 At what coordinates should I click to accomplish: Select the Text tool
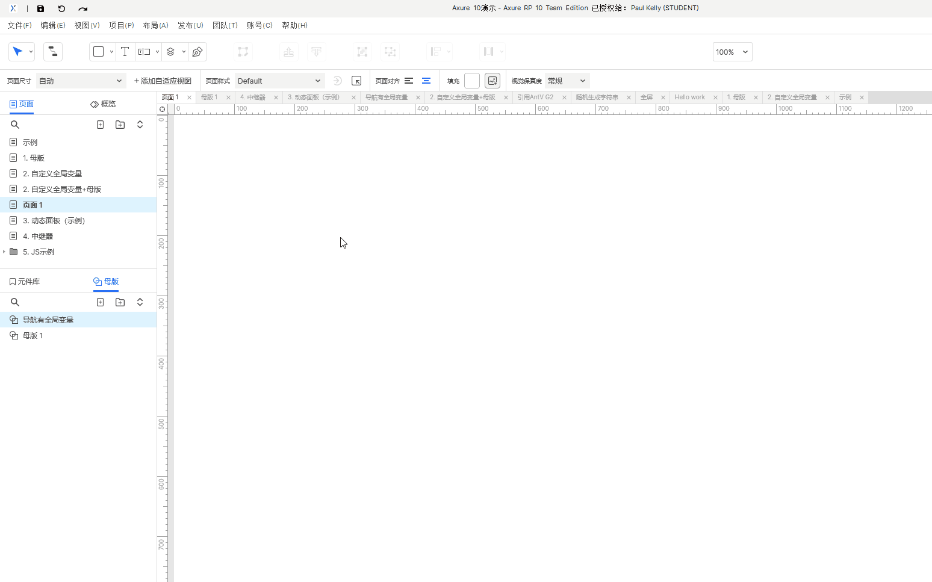click(125, 52)
